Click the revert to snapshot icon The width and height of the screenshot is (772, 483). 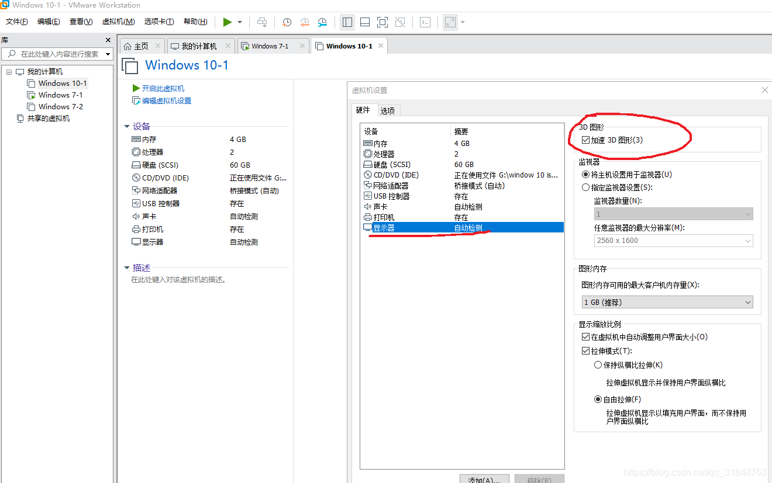[304, 22]
